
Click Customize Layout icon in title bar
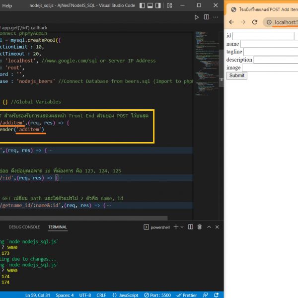(x=170, y=5)
